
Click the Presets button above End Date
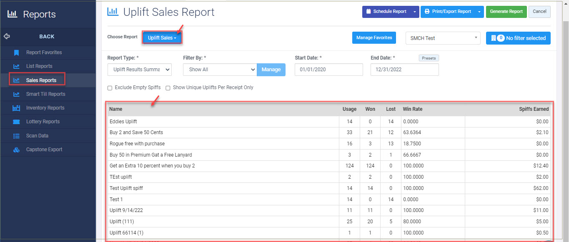coord(429,58)
